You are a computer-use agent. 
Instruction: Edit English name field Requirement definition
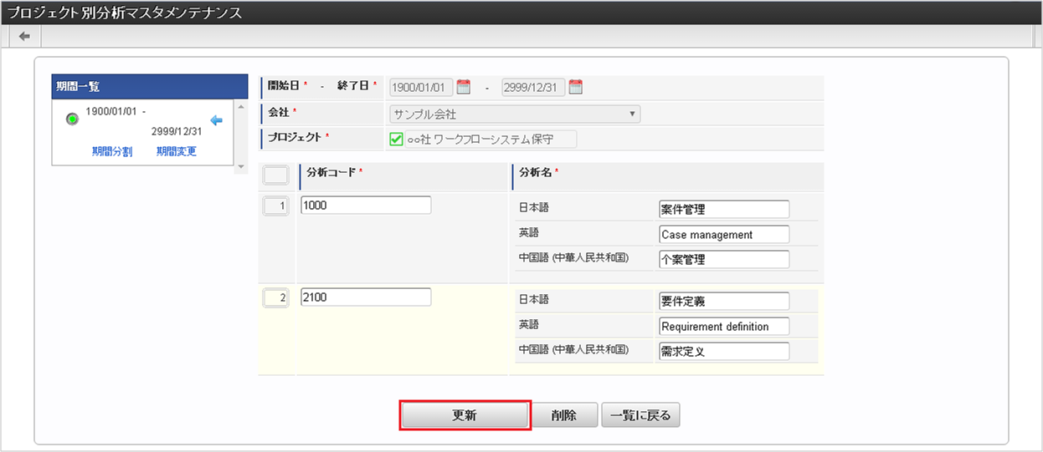click(x=724, y=327)
